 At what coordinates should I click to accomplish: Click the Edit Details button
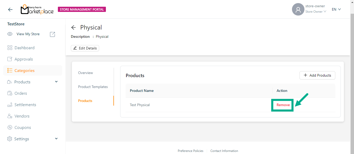85,48
